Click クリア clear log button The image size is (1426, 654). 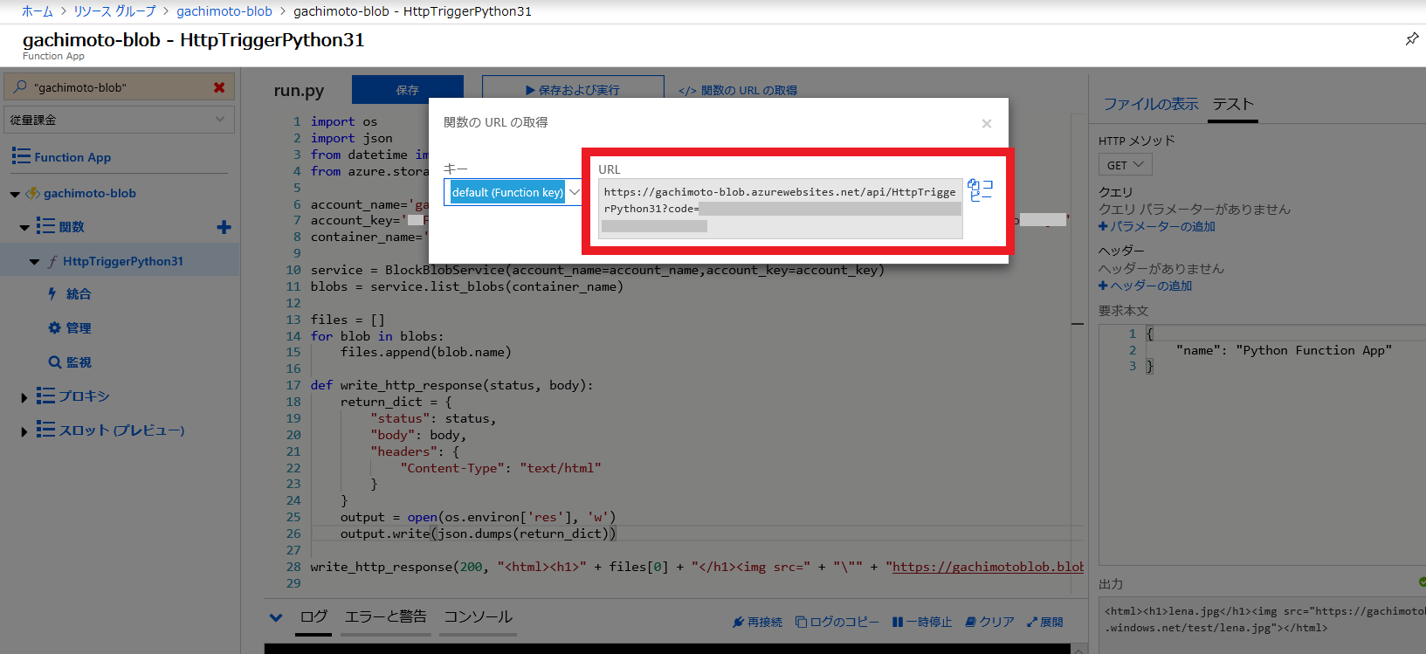[990, 622]
